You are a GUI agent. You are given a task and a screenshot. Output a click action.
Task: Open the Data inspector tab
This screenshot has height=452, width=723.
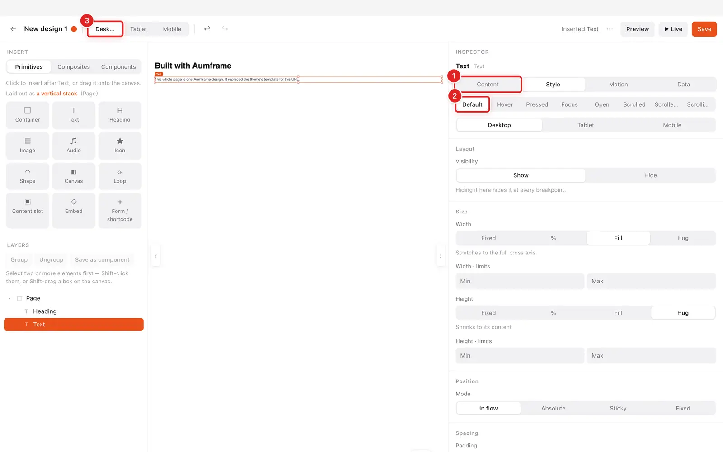683,85
